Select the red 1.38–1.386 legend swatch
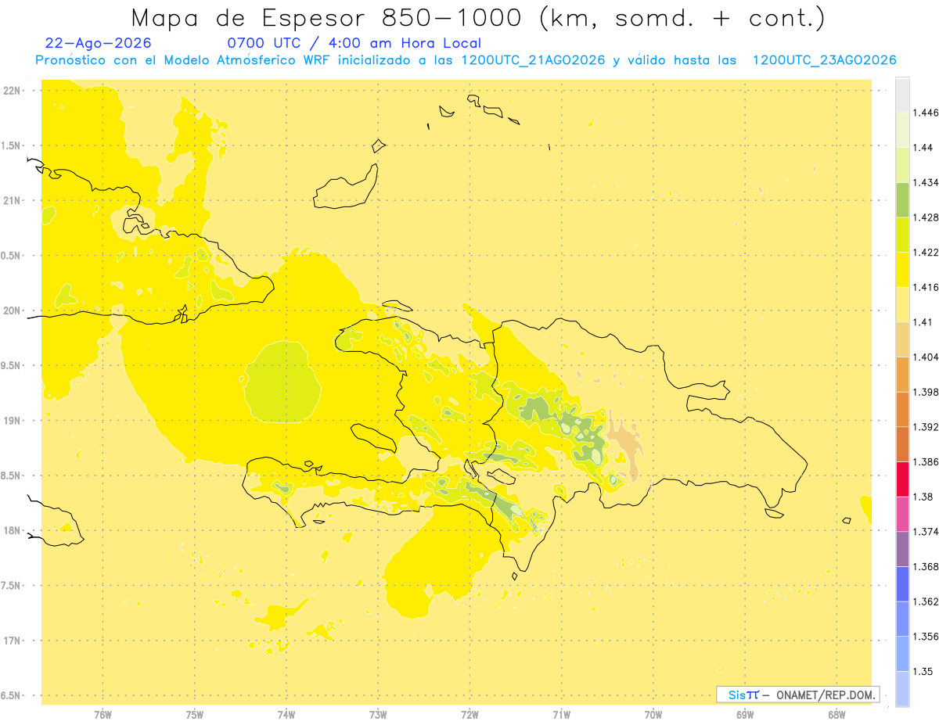This screenshot has width=939, height=725. (902, 479)
